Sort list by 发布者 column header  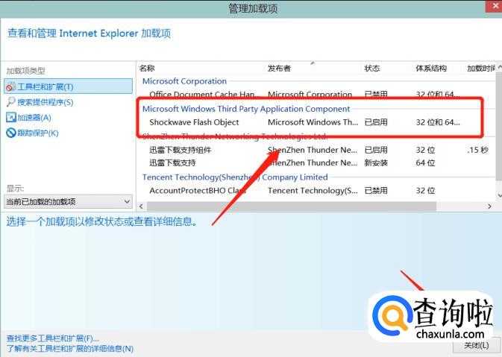[279, 68]
